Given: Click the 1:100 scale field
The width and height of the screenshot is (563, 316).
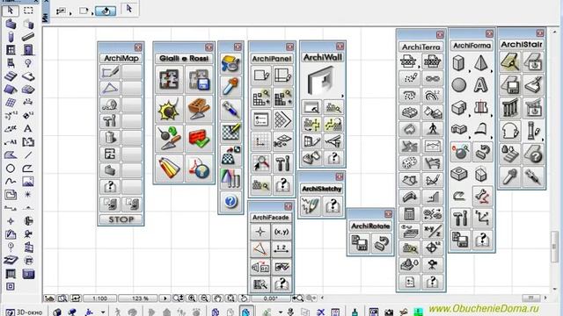Looking at the screenshot, I should pos(99,298).
